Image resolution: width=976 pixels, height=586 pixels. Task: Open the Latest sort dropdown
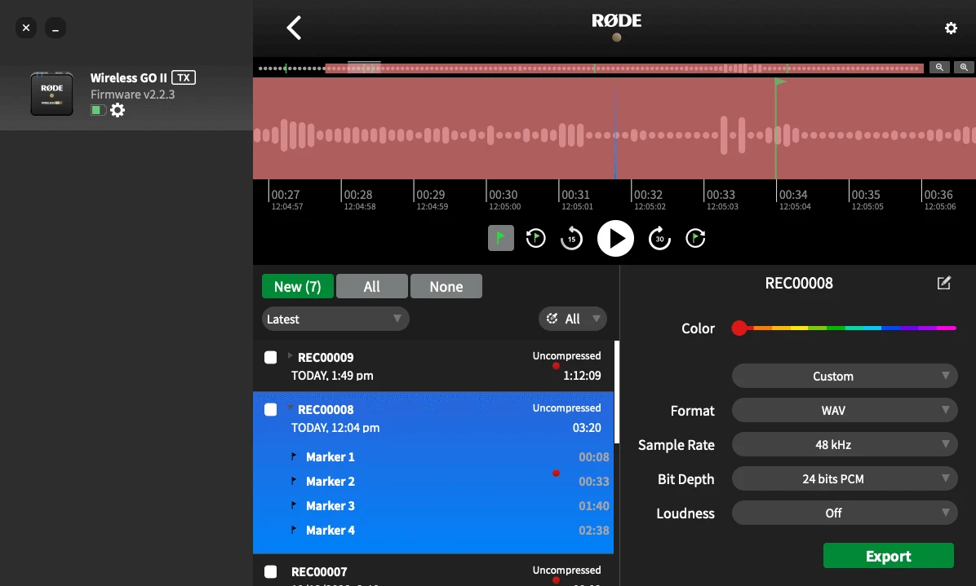coord(335,319)
